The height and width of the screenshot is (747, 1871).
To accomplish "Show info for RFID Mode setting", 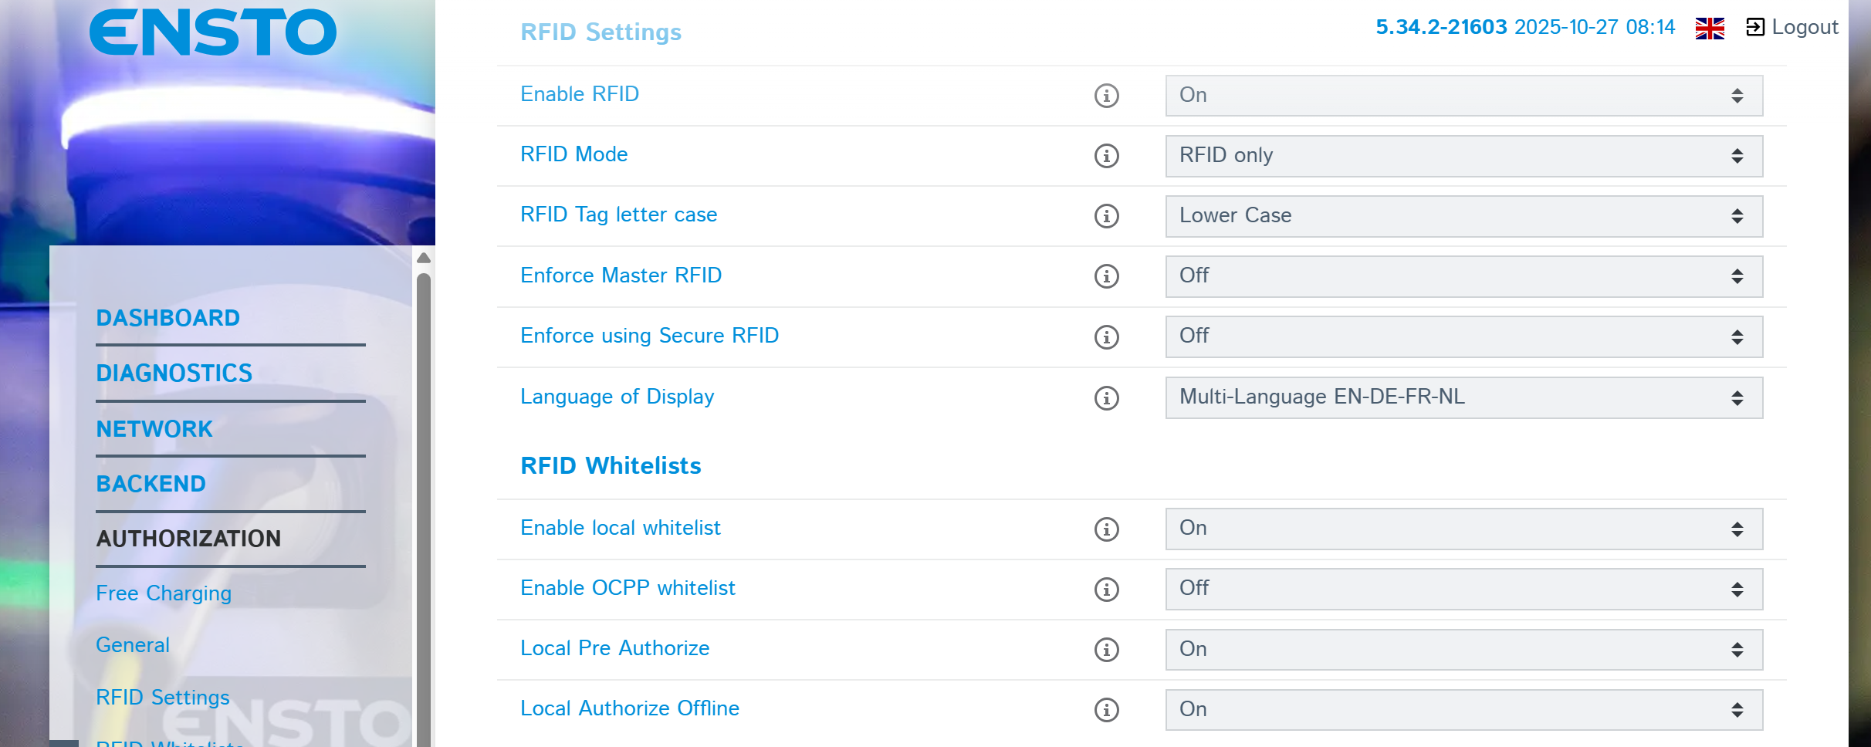I will coord(1106,156).
